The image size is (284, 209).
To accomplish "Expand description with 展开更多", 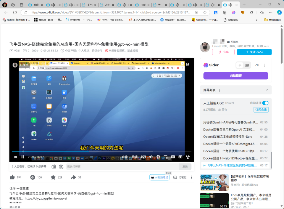I will [x=15, y=207].
